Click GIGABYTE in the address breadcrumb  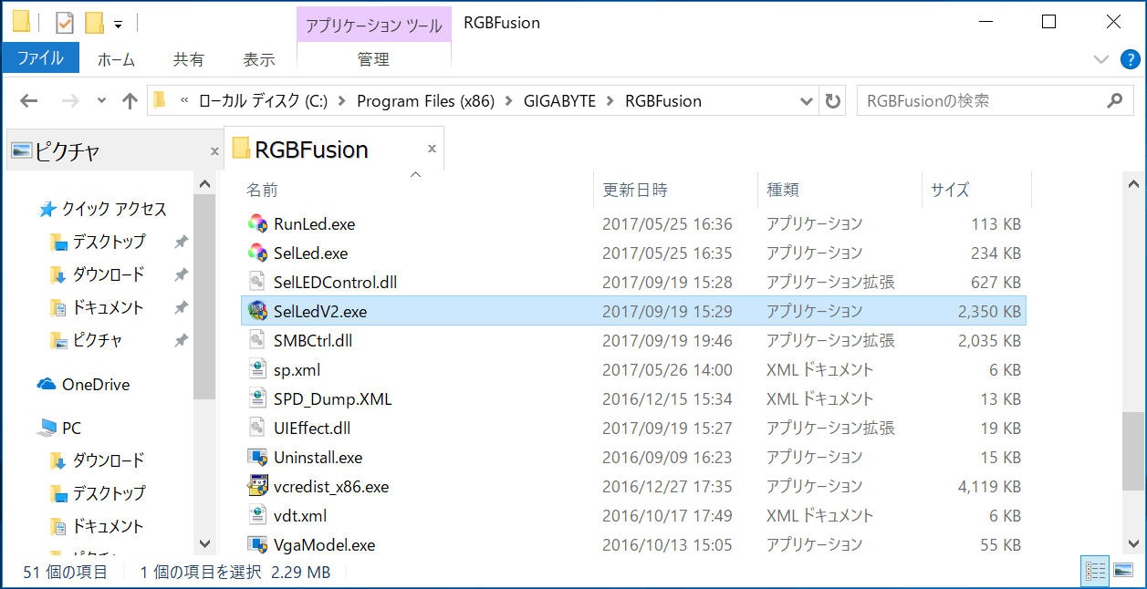coord(559,101)
